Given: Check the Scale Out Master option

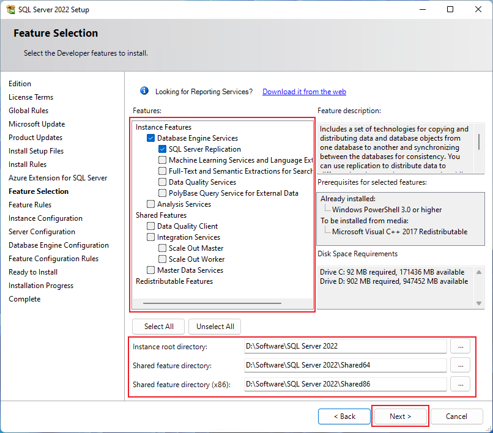Looking at the screenshot, I should click(162, 248).
